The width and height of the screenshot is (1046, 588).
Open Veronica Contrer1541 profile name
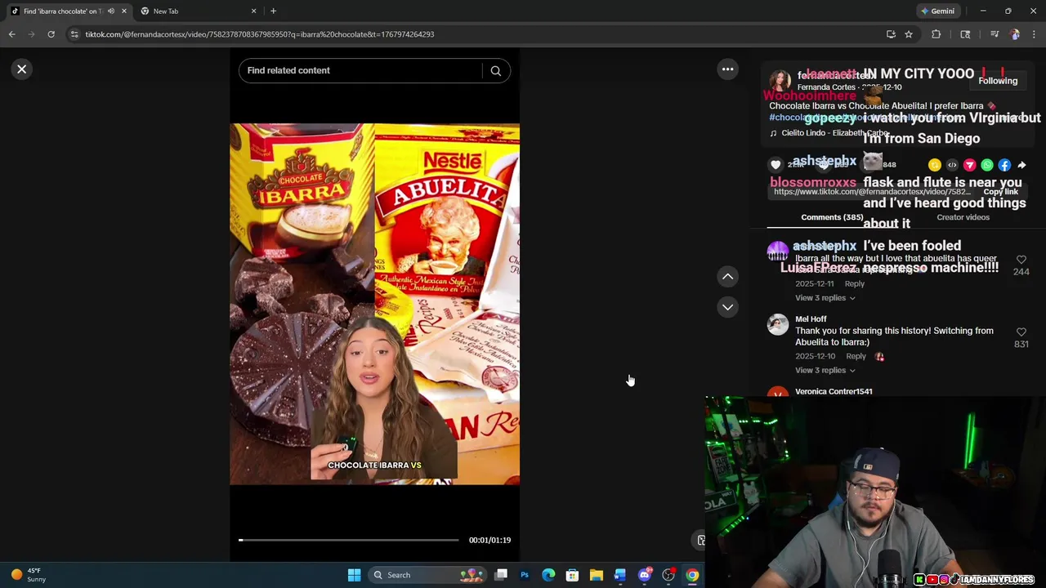coord(834,391)
